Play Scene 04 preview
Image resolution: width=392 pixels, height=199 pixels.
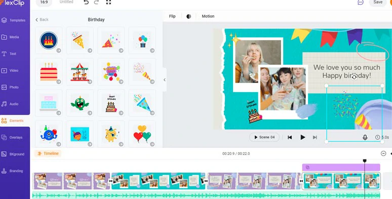[x=264, y=137]
